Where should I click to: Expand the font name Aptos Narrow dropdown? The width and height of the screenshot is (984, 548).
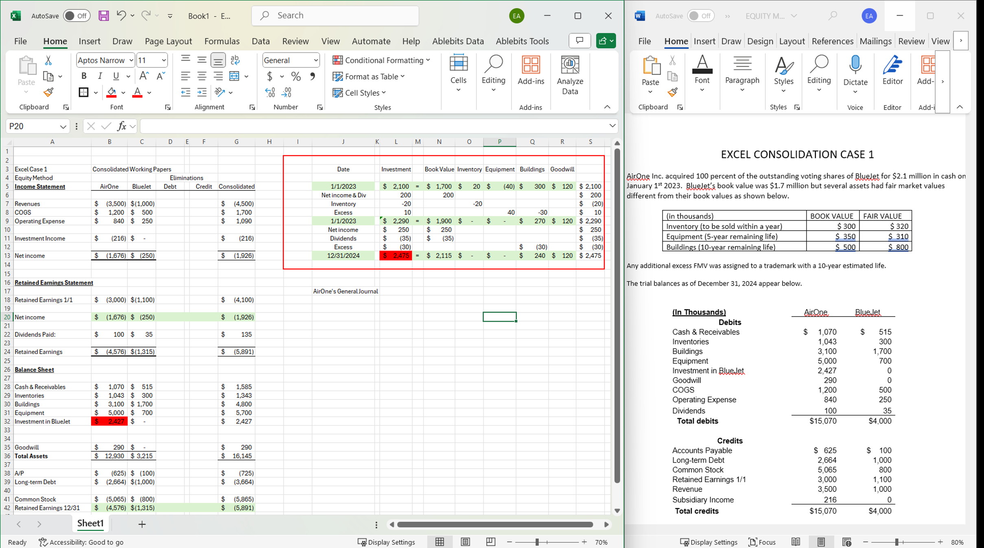click(131, 60)
